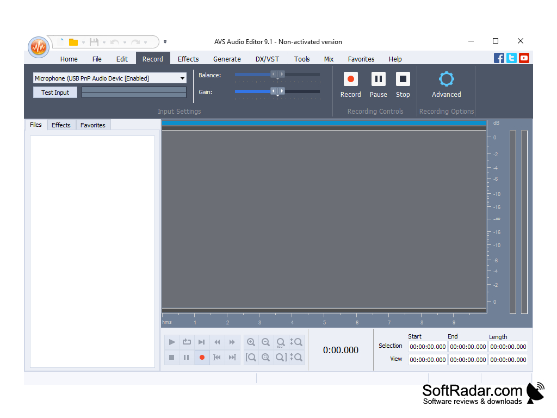The width and height of the screenshot is (557, 418).
Task: Zoom out of the waveform
Action: point(265,342)
